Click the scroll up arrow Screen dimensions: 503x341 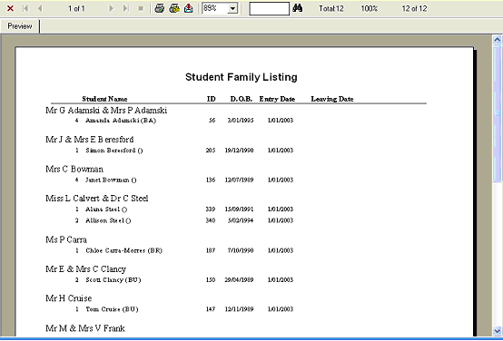498,40
